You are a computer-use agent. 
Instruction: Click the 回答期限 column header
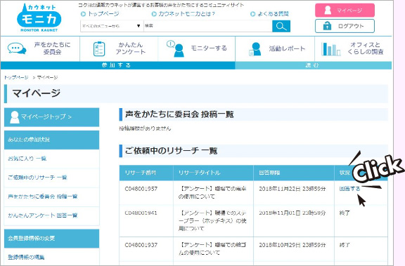point(294,173)
